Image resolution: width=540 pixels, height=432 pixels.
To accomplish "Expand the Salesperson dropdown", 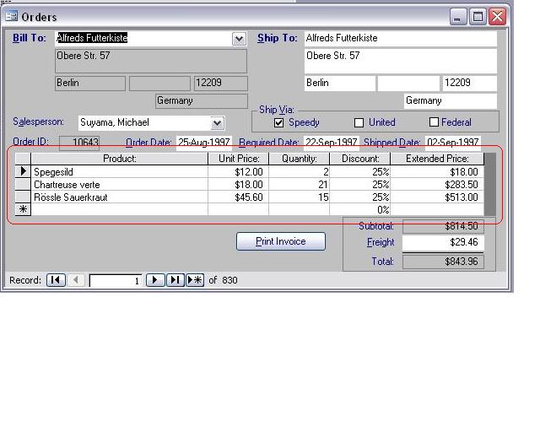I will pos(218,123).
